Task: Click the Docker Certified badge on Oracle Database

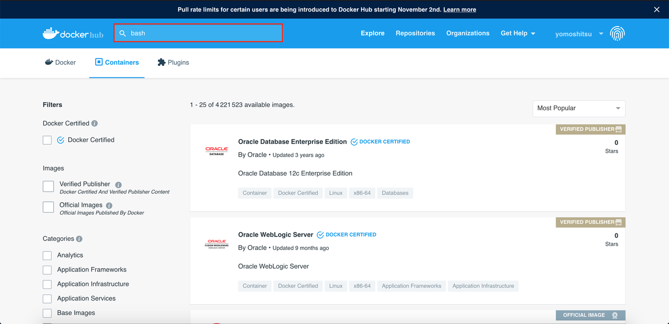Action: point(380,142)
